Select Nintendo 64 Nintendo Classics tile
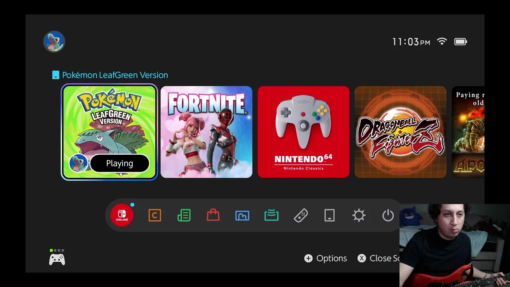510x287 pixels. coord(304,132)
